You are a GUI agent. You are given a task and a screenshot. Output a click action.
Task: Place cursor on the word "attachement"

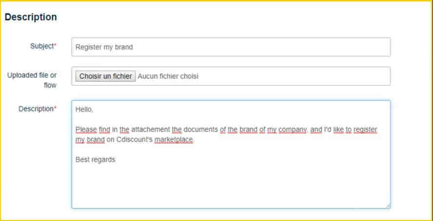150,129
